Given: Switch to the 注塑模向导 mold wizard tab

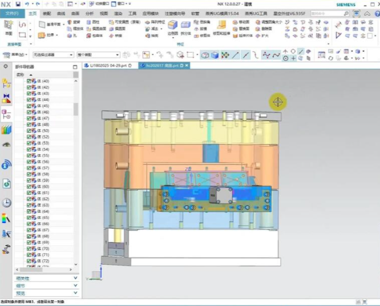Looking at the screenshot, I should coord(175,13).
